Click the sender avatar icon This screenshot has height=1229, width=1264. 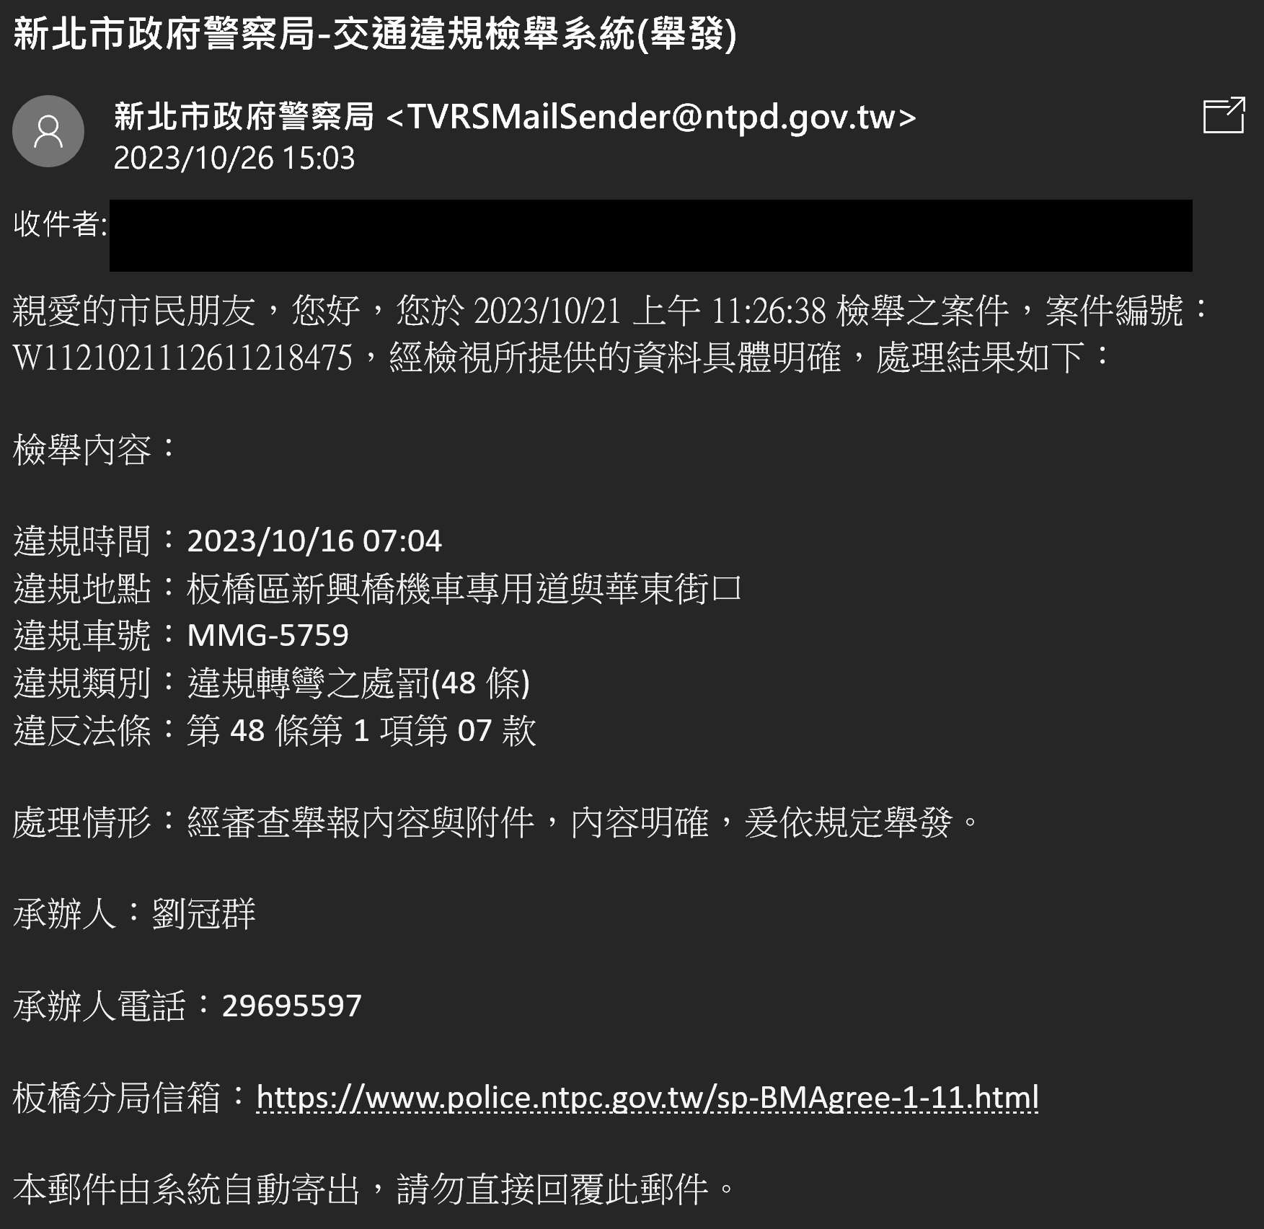point(48,131)
